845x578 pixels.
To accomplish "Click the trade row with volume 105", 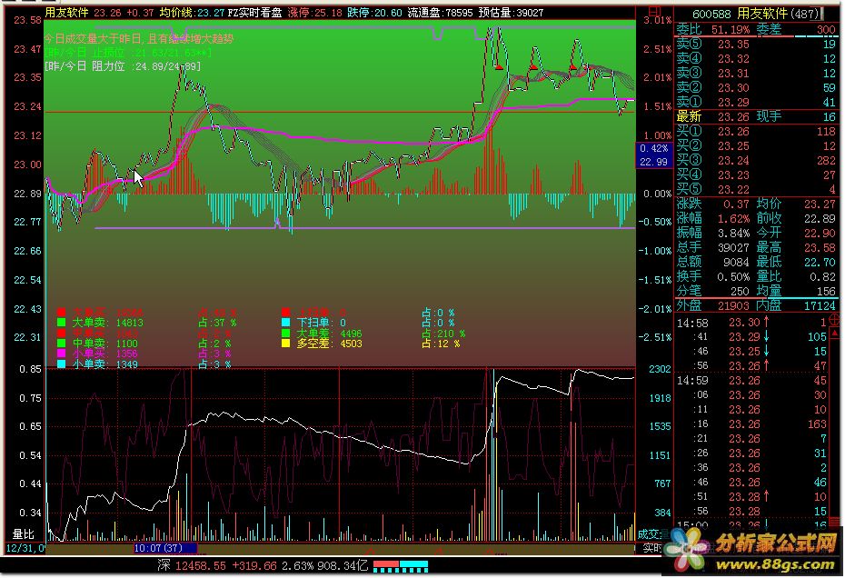I will pos(751,337).
